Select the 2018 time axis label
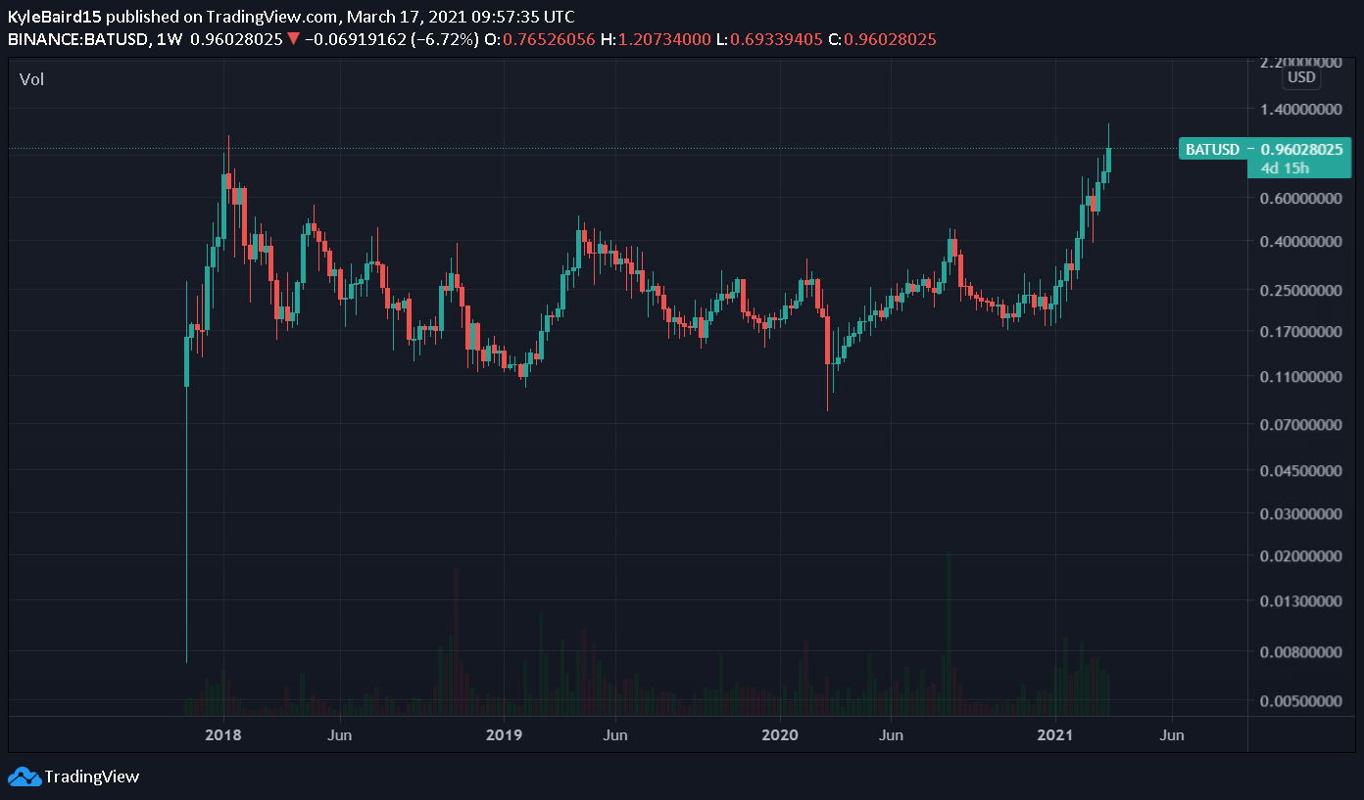The width and height of the screenshot is (1364, 800). pyautogui.click(x=224, y=735)
